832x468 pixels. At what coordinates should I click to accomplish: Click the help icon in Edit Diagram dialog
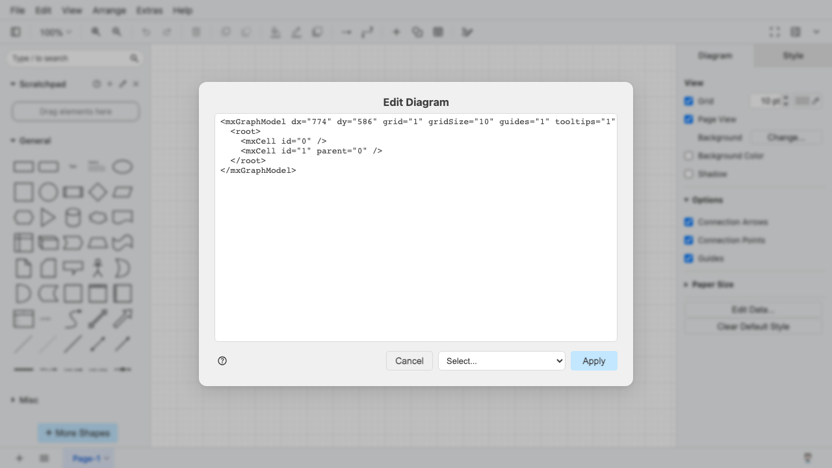tap(222, 361)
